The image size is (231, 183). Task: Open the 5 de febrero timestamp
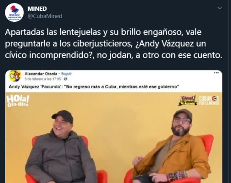42,79
